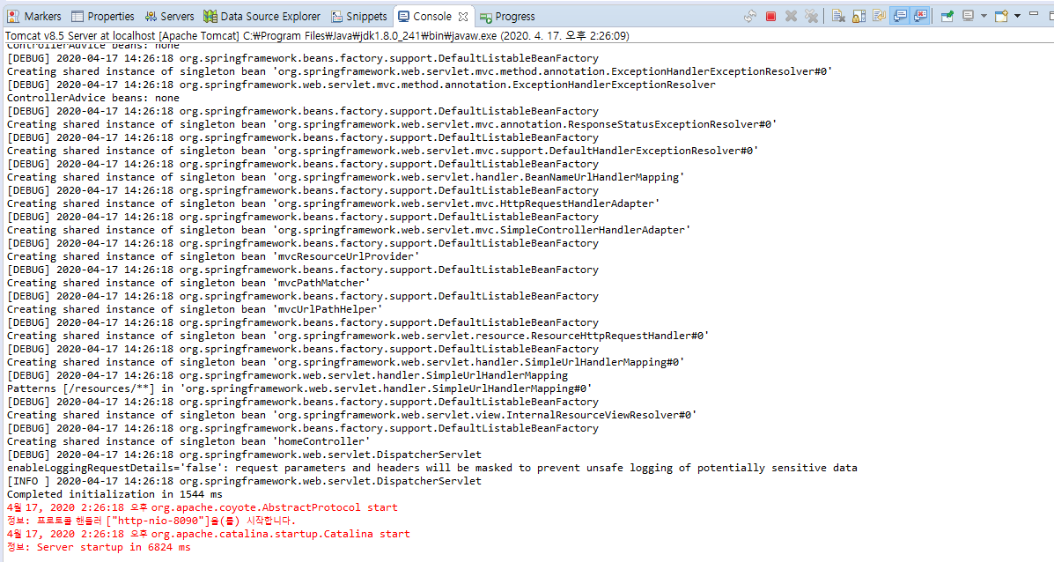The width and height of the screenshot is (1054, 562).
Task: Click the Tomcat v8.5 Server launch description line
Action: point(317,35)
